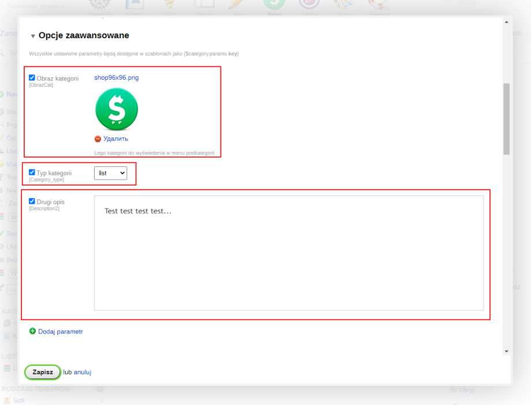Click the scrollbar up arrow in the dialog
Image resolution: width=531 pixels, height=405 pixels.
coord(506,22)
